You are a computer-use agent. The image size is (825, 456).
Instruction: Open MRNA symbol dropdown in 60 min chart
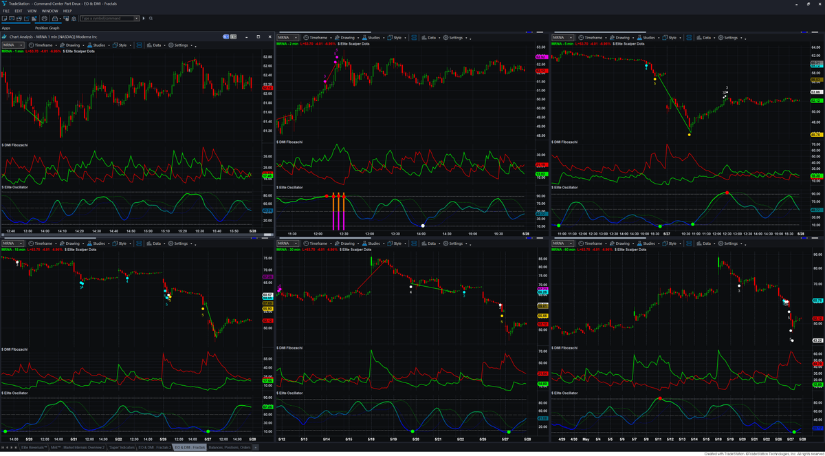click(572, 243)
